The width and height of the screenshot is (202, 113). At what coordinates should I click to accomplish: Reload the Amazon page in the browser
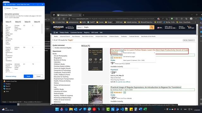pos(59,19)
